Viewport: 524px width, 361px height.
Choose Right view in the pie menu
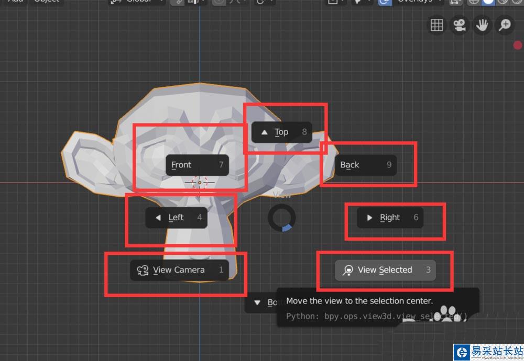click(x=390, y=218)
